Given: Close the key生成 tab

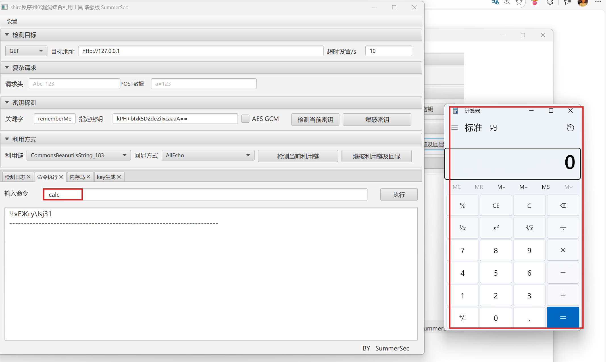Looking at the screenshot, I should coord(119,177).
